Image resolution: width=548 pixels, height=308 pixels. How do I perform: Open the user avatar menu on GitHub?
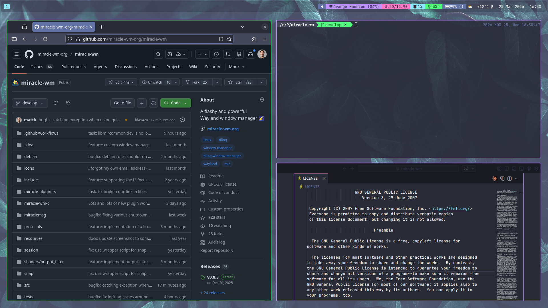coord(262,54)
